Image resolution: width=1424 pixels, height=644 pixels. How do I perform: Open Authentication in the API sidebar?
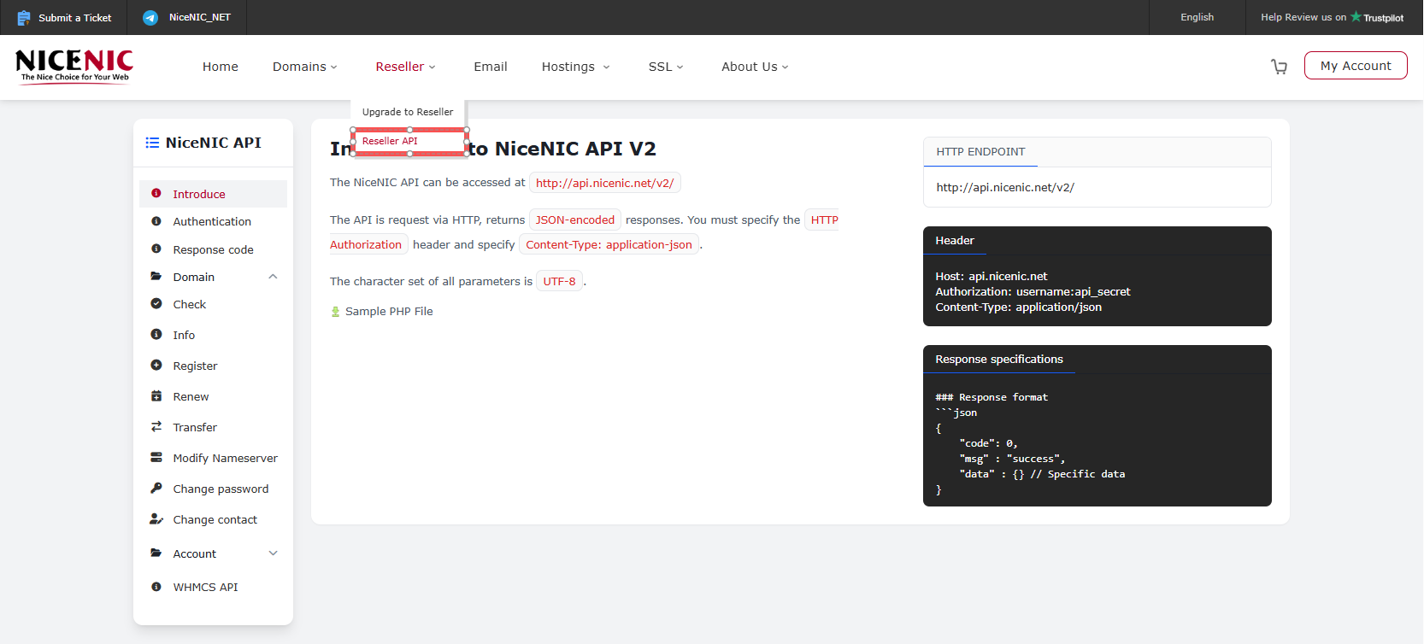pyautogui.click(x=212, y=221)
